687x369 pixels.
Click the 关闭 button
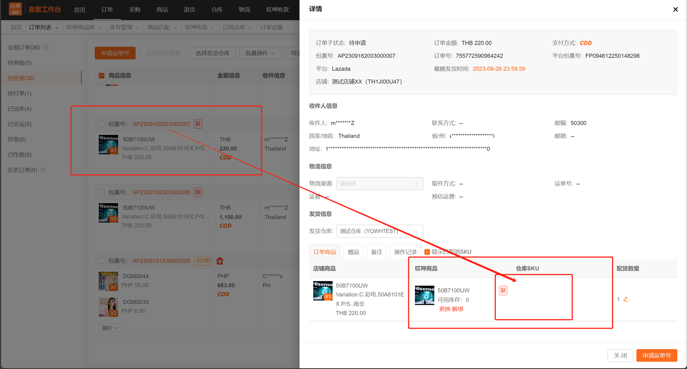[620, 356]
